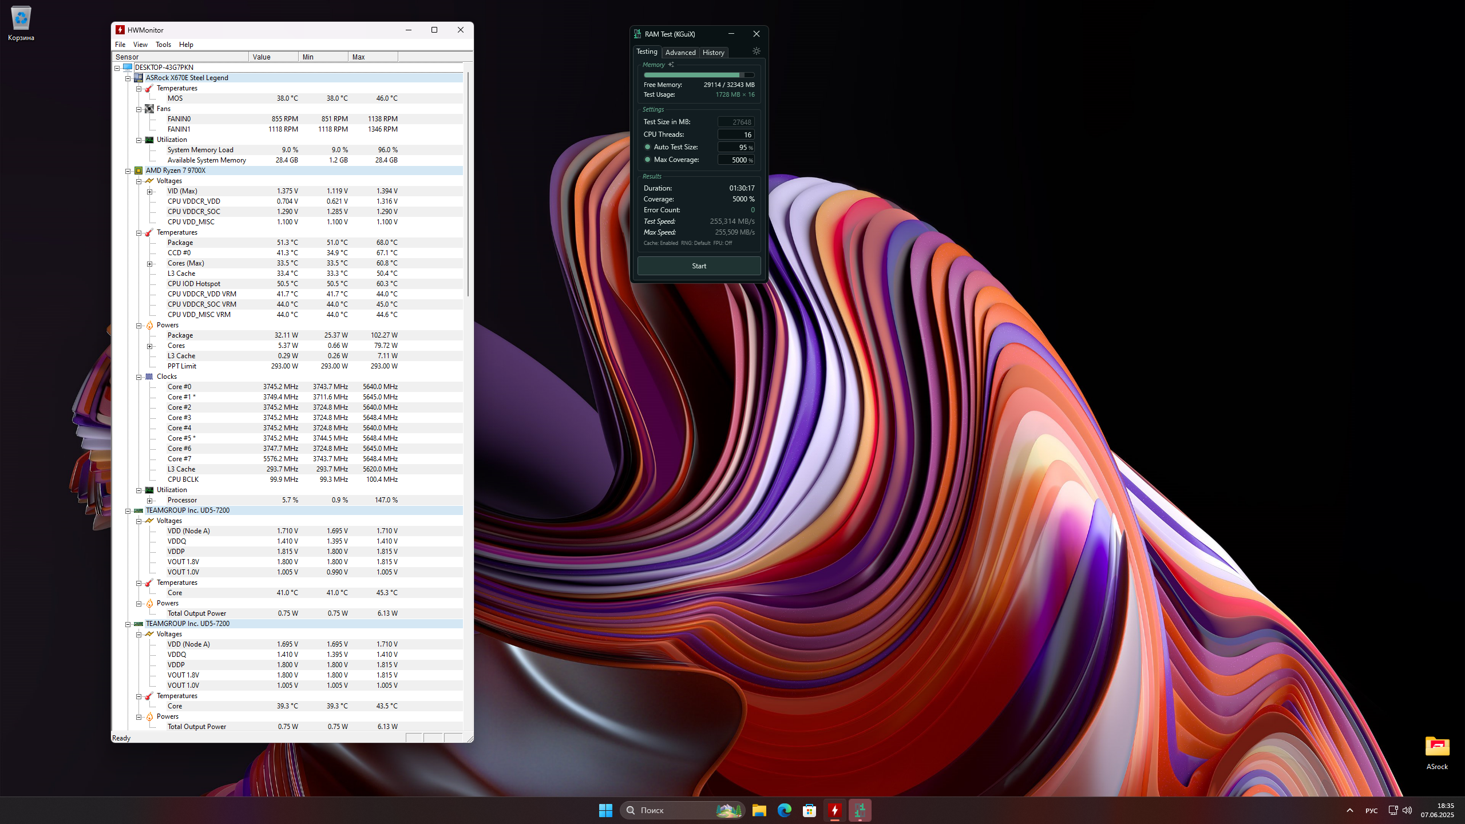The height and width of the screenshot is (824, 1465).
Task: Click the HWMonitor taskbar icon
Action: pyautogui.click(x=834, y=810)
